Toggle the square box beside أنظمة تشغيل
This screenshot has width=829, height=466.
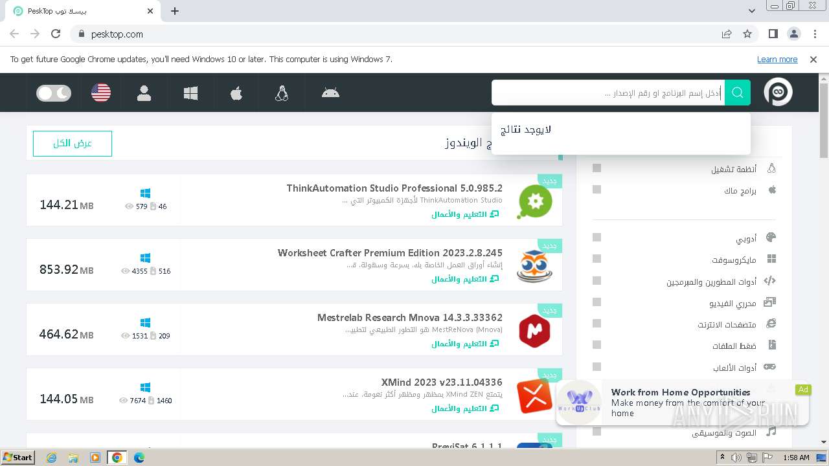[x=597, y=168]
